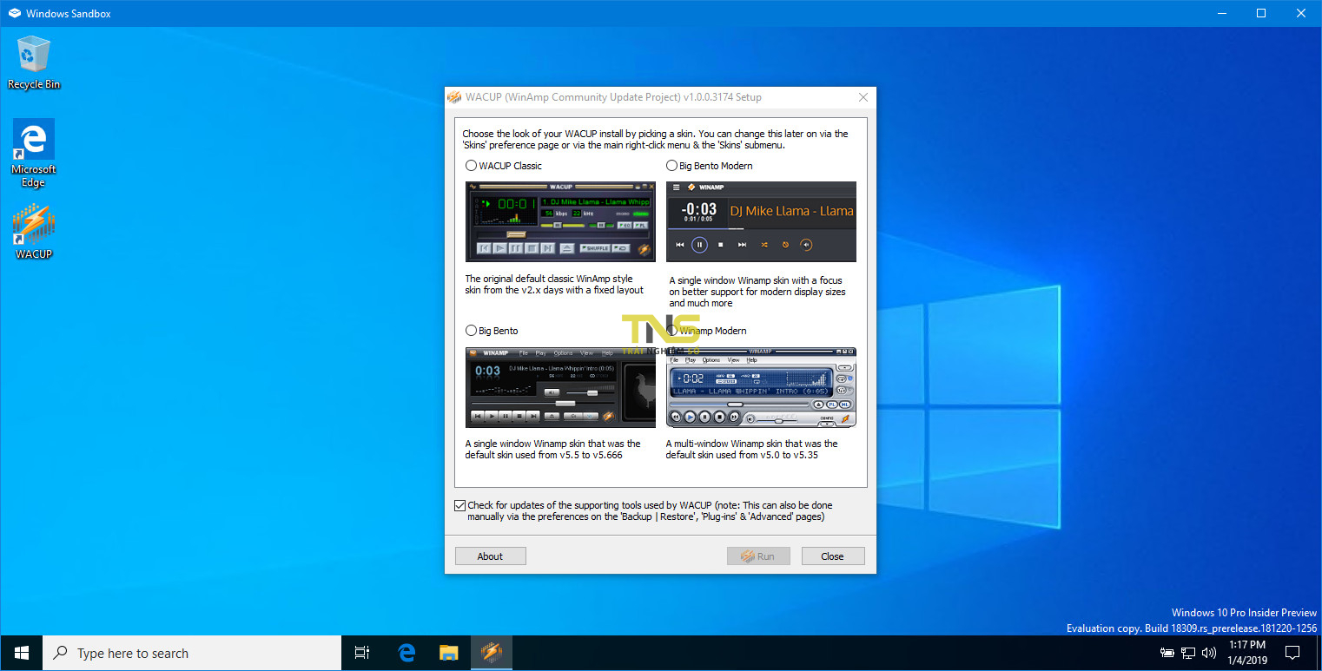The height and width of the screenshot is (671, 1322).
Task: Close the WACUP setup dialog with X
Action: pyautogui.click(x=863, y=97)
